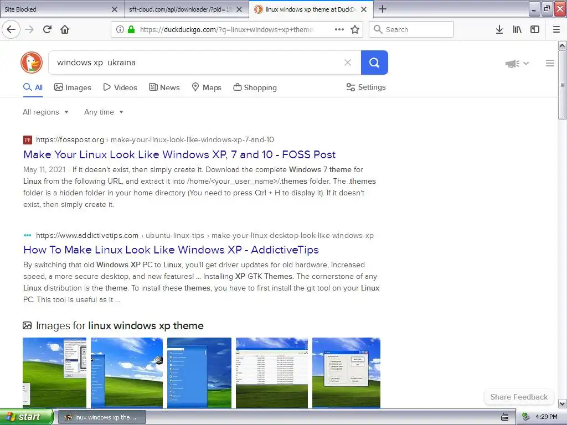The width and height of the screenshot is (567, 425).
Task: Bookmark this page with the star
Action: point(355,29)
